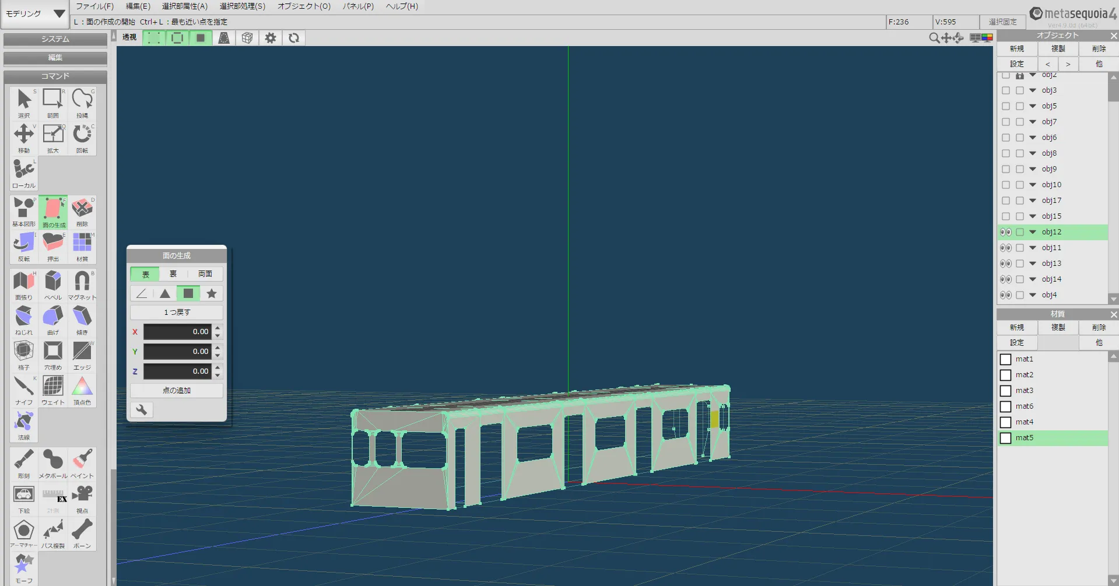The width and height of the screenshot is (1119, 586).
Task: Click the Rotate (回転) tool icon
Action: (82, 138)
